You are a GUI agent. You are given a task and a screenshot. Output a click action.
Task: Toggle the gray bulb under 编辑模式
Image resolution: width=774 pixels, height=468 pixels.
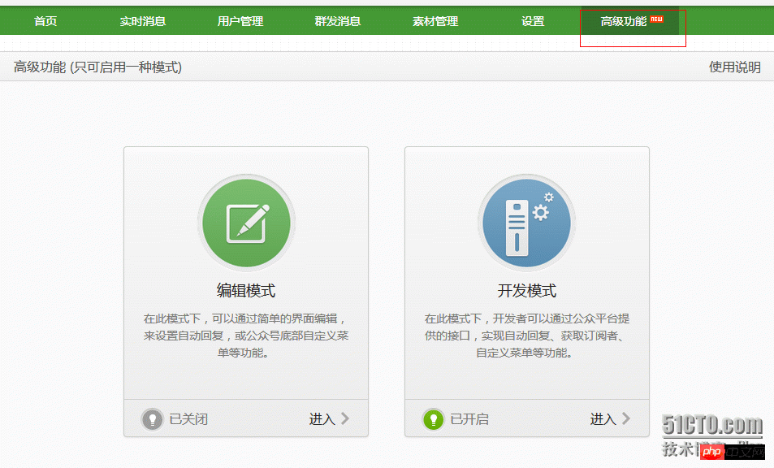153,419
